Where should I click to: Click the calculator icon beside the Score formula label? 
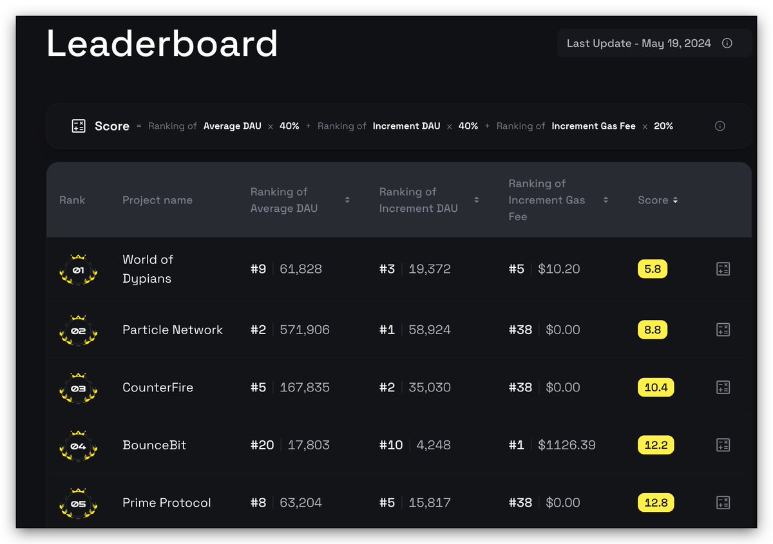79,126
